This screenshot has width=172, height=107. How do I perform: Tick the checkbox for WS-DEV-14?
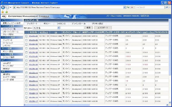coord(27,89)
